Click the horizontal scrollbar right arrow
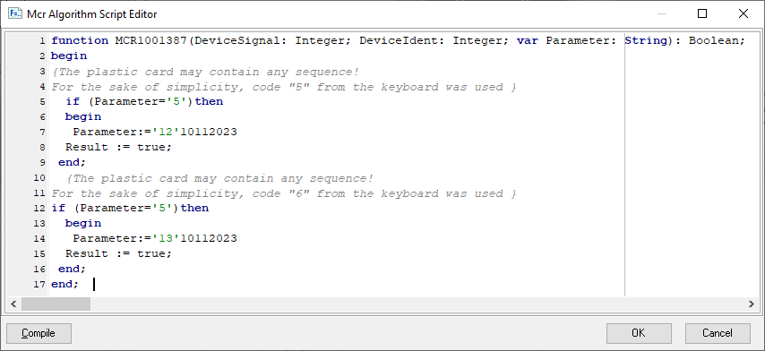Screen dimensions: 765x351 click(x=751, y=304)
